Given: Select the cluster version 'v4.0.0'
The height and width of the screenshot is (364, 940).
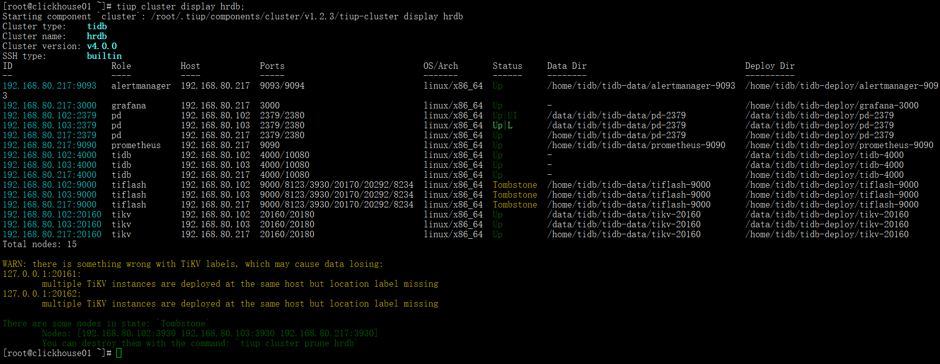Looking at the screenshot, I should click(x=102, y=46).
